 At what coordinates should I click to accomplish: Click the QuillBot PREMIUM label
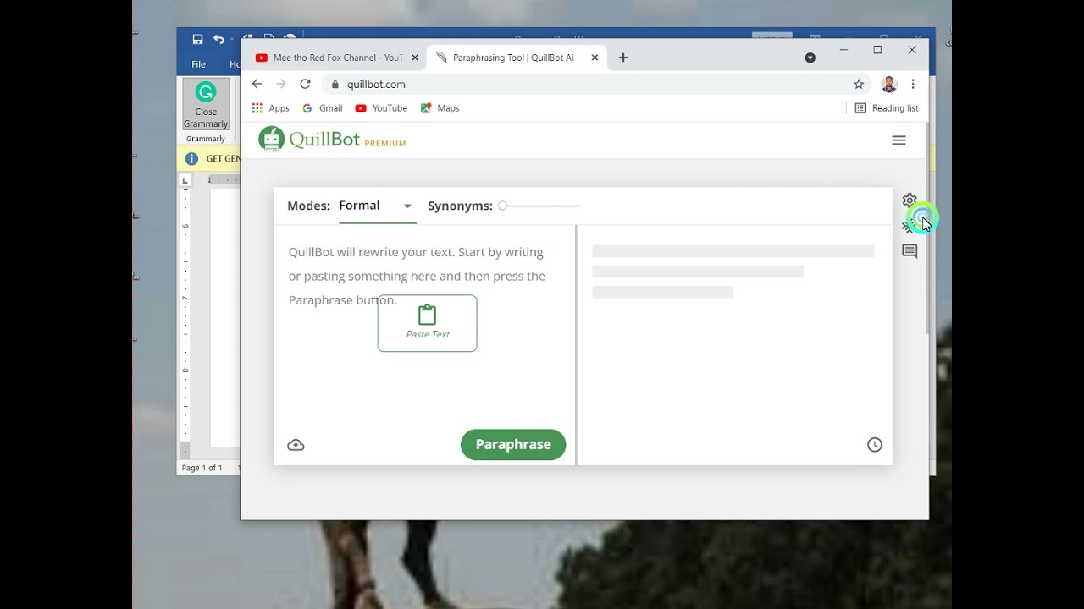pyautogui.click(x=385, y=144)
